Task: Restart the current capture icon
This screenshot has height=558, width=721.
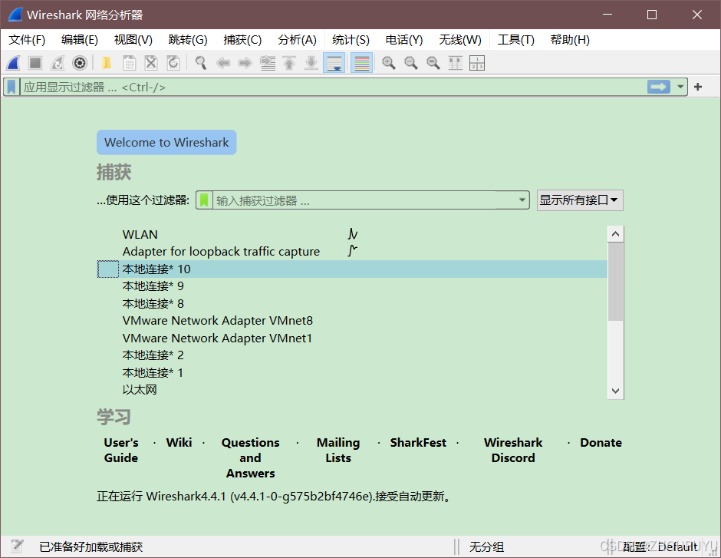Action: tap(58, 63)
